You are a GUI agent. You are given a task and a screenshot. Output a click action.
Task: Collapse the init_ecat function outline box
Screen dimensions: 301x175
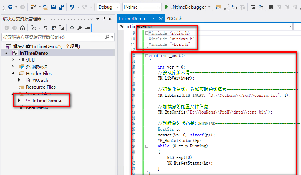pyautogui.click(x=147, y=56)
